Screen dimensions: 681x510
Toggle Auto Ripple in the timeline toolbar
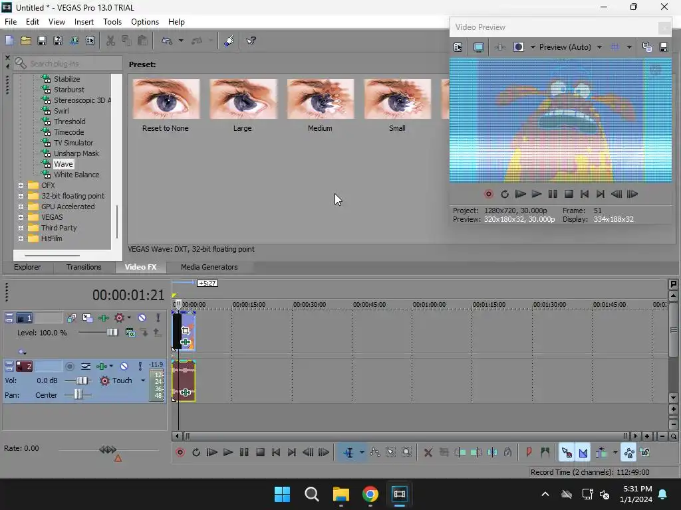[601, 452]
